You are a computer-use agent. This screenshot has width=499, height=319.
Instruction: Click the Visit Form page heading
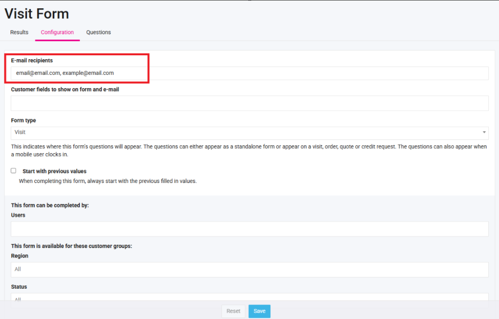(x=37, y=14)
